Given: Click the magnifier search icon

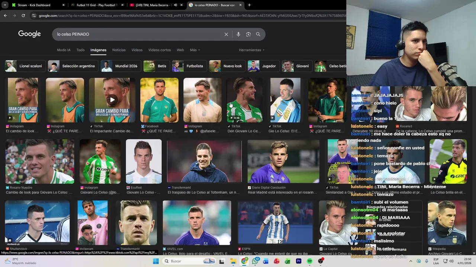Looking at the screenshot, I should (x=258, y=34).
